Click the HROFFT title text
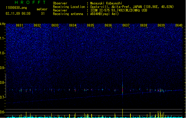 pyautogui.click(x=30, y=2)
